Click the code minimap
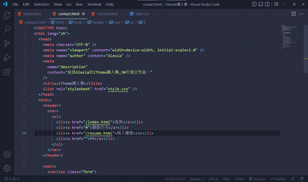The image size is (308, 182). click(x=292, y=37)
